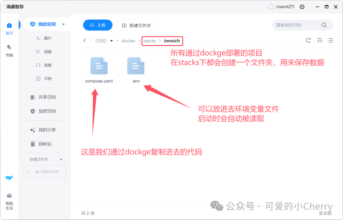Open 我的分享
Screen dimensions: 343x220
(x=43, y=130)
